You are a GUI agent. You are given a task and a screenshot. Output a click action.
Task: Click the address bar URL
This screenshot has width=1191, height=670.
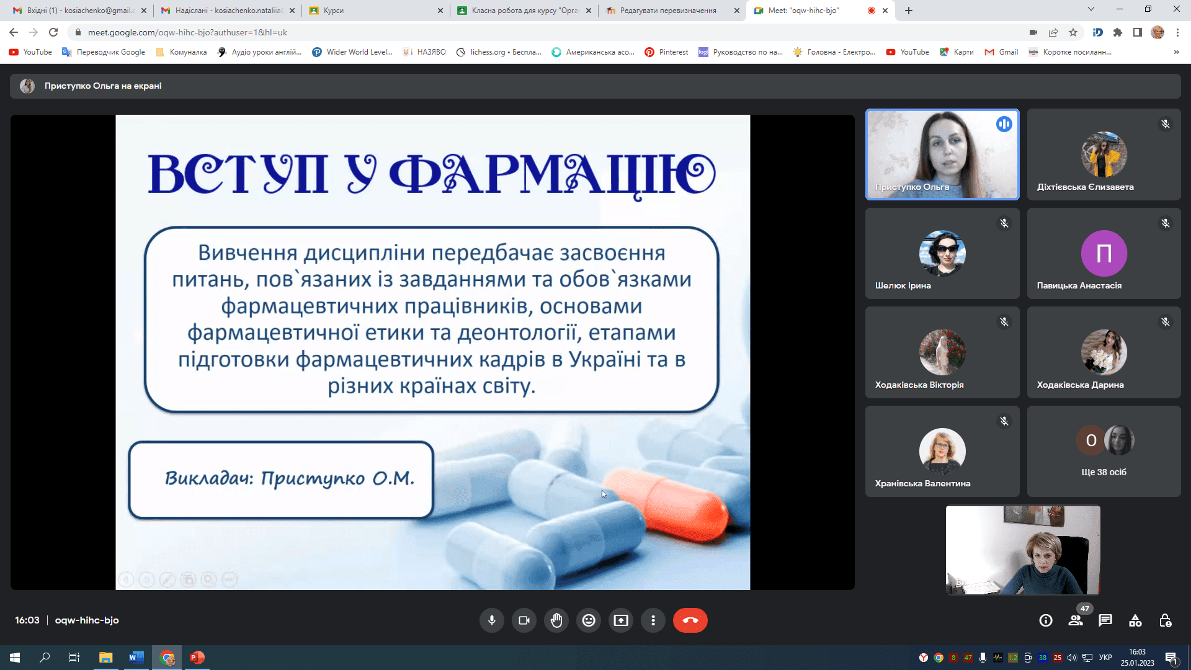coord(187,32)
